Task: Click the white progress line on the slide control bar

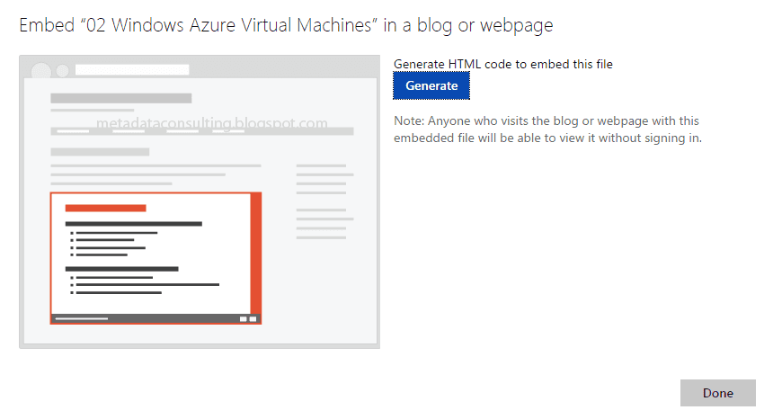Action: [82, 318]
